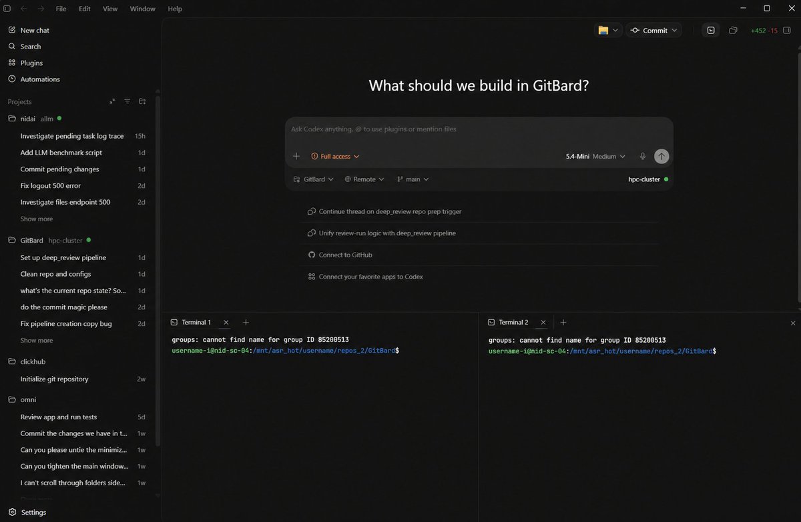Close the terminal panel
This screenshot has height=522, width=801.
click(x=793, y=323)
